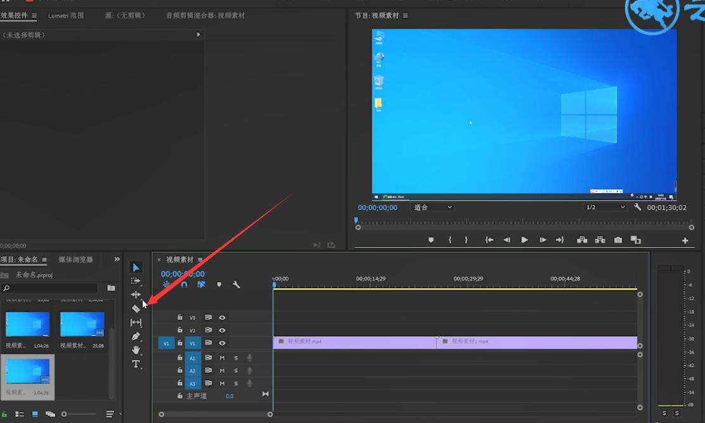This screenshot has height=423, width=705.
Task: Mute track A1
Action: tap(222, 358)
